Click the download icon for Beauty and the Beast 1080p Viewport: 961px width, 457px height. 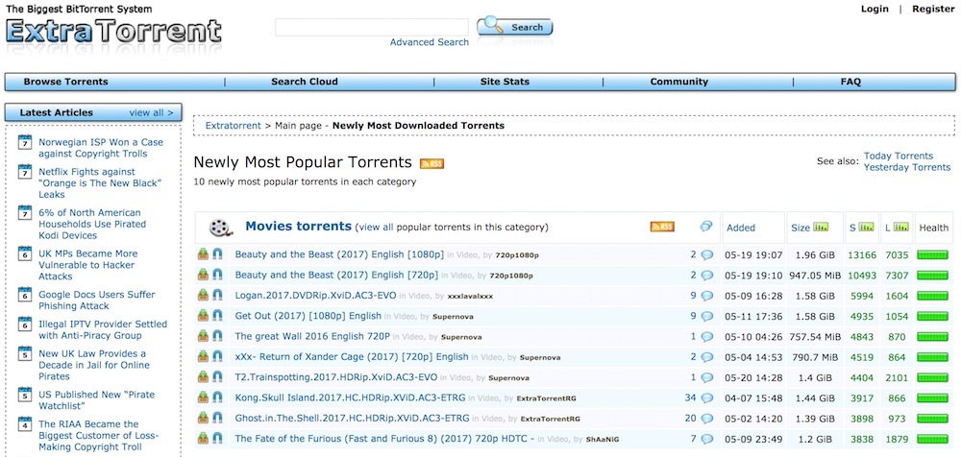tap(203, 254)
